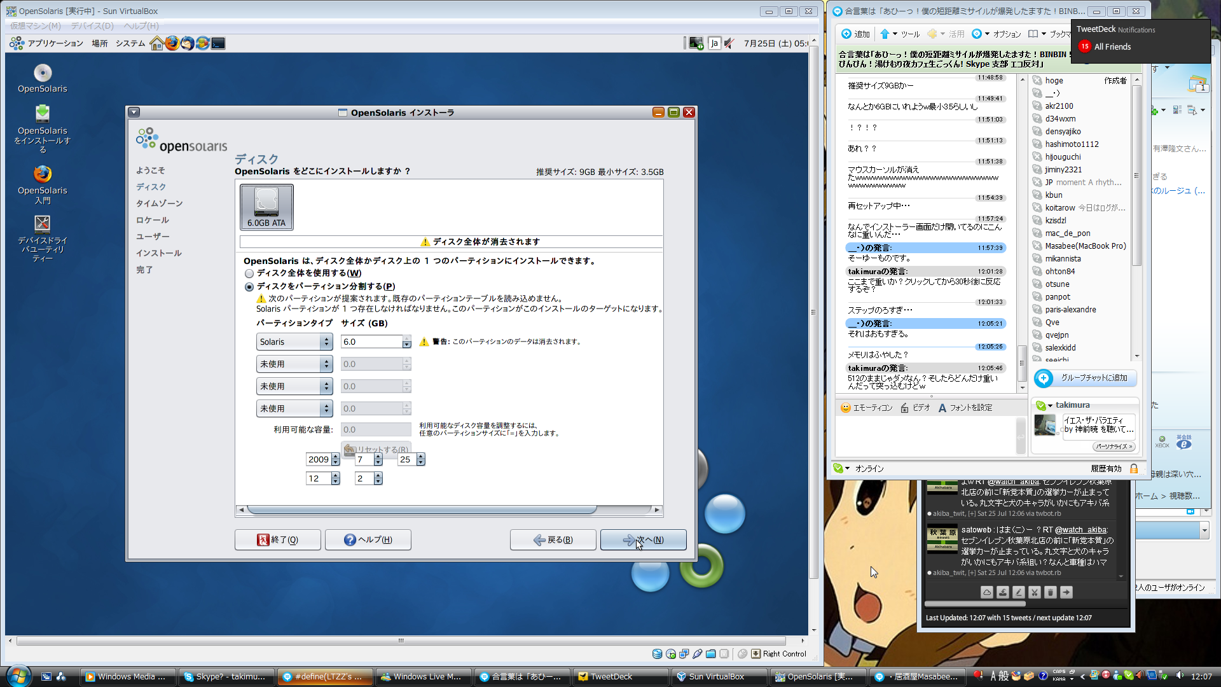The width and height of the screenshot is (1221, 687).
Task: Select contact mikannista in Skype list
Action: [x=1063, y=258]
